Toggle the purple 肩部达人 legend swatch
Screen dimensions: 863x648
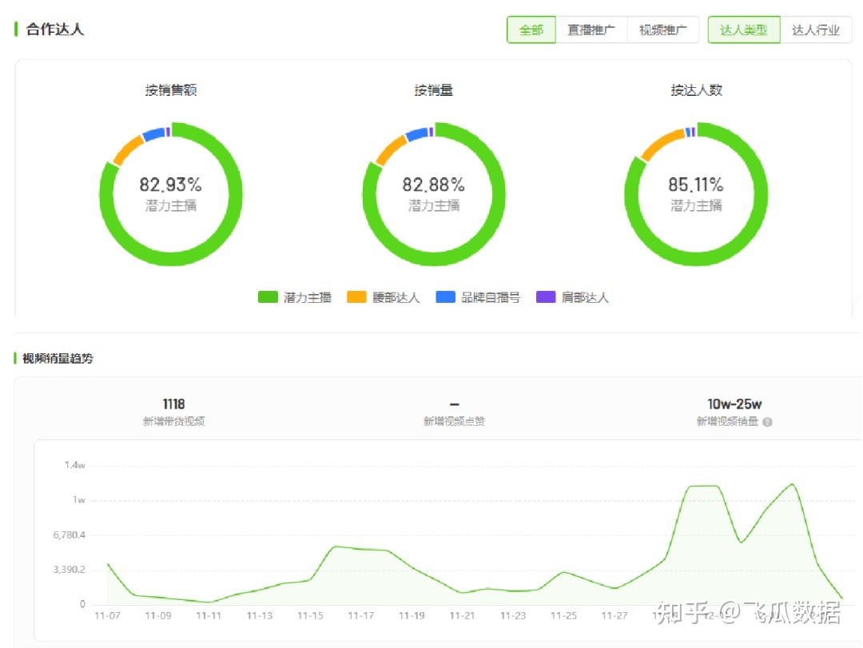pos(546,297)
